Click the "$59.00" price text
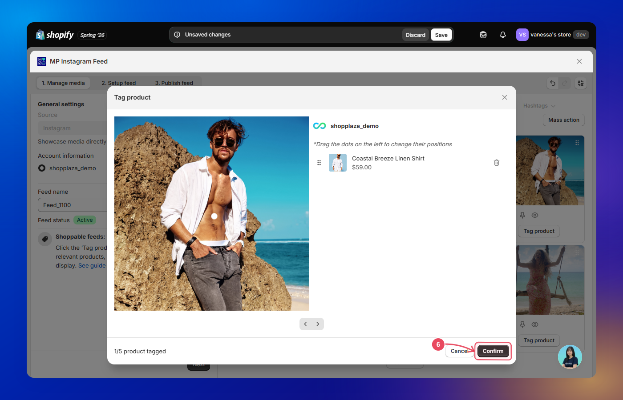This screenshot has height=400, width=623. point(362,168)
